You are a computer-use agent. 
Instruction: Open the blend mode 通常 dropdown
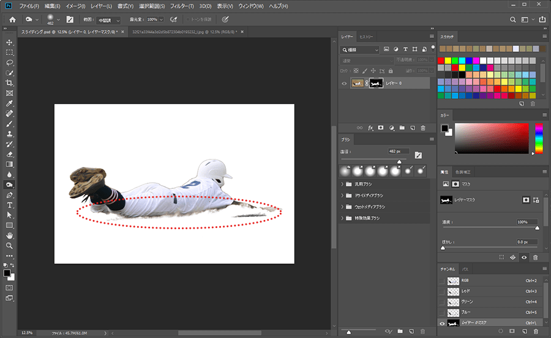(x=367, y=61)
